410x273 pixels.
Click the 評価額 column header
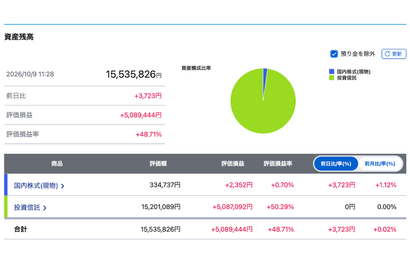click(158, 163)
